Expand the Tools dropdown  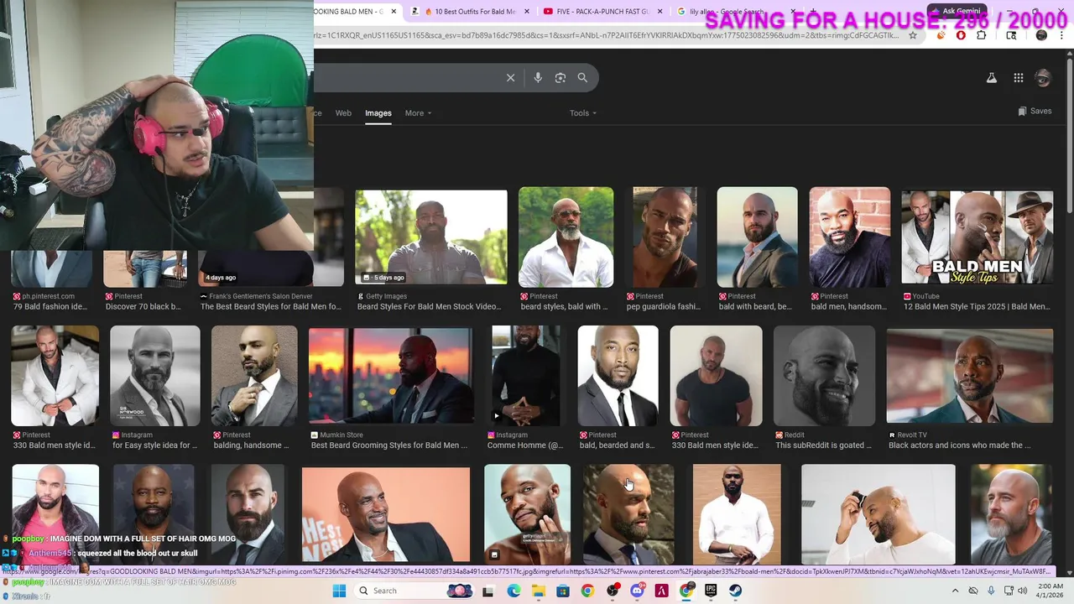click(x=583, y=113)
